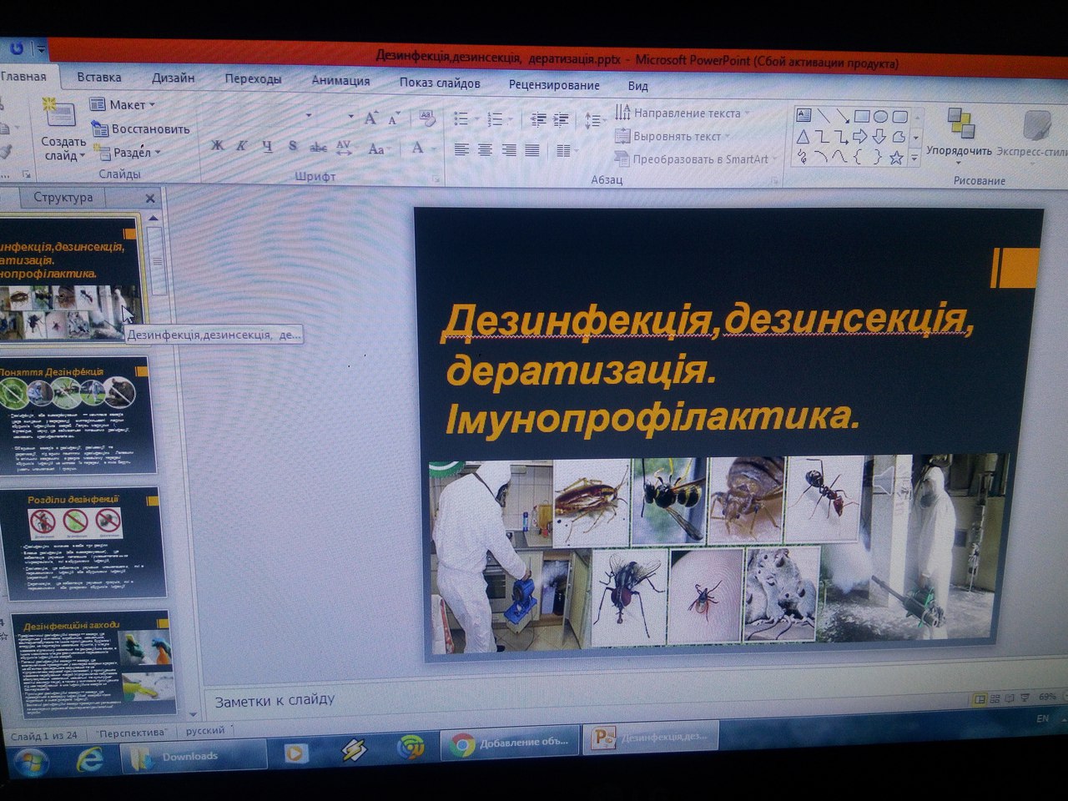Switch to the Дизайн tab

[x=174, y=78]
